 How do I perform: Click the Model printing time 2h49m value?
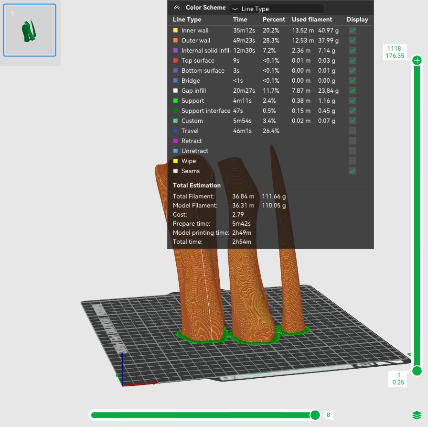point(242,233)
